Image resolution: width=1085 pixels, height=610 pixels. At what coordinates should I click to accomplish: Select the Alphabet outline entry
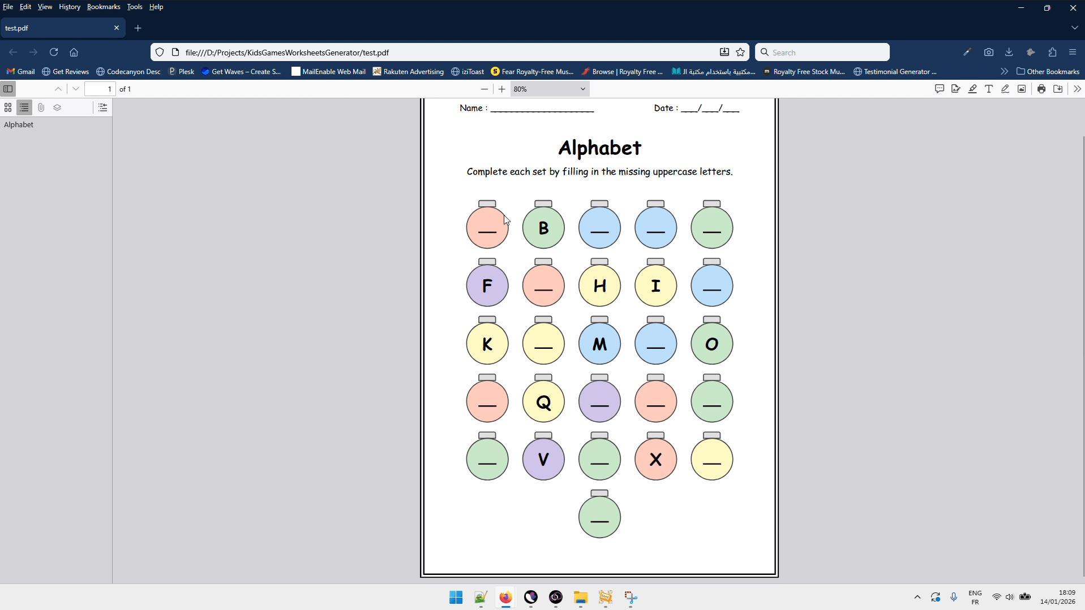point(19,124)
